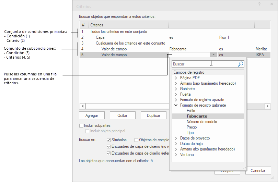Image resolution: width=278 pixels, height=182 pixels.
Task: Collapse Formato de registro gabinete node
Action: [x=176, y=105]
